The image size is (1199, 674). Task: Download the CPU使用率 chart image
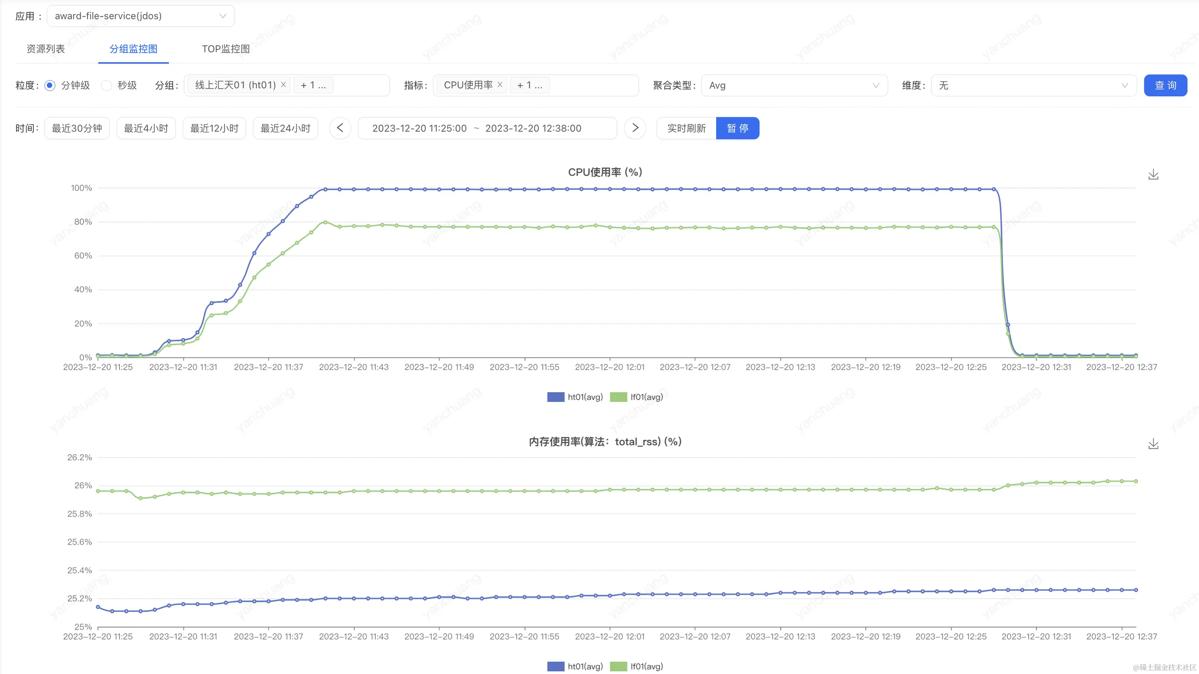point(1153,174)
